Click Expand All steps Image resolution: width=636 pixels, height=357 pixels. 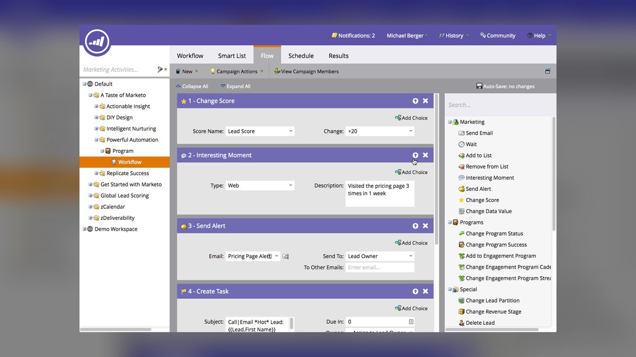[x=235, y=86]
